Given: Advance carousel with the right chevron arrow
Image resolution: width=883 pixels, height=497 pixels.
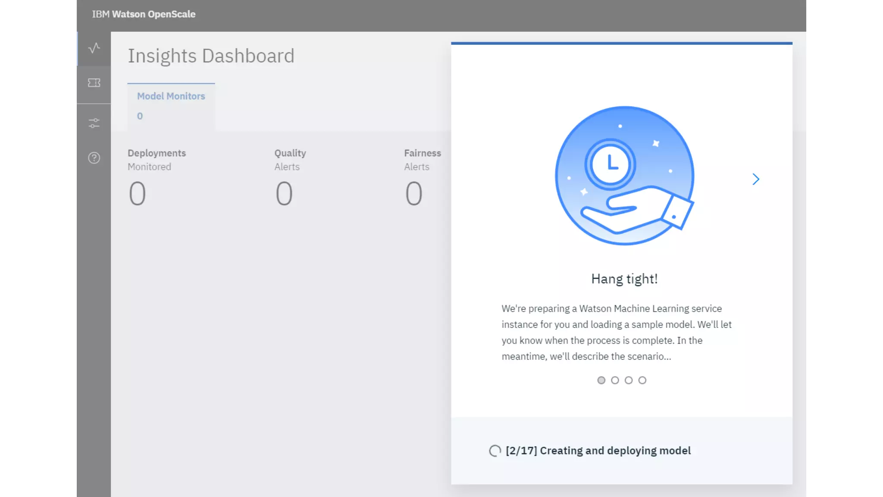Looking at the screenshot, I should point(755,179).
